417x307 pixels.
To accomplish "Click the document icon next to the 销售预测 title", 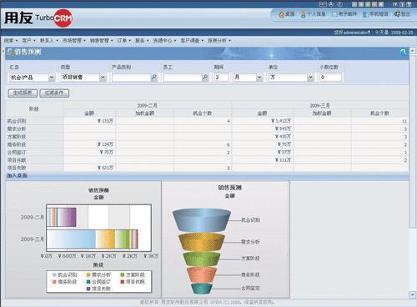I will tap(10, 52).
